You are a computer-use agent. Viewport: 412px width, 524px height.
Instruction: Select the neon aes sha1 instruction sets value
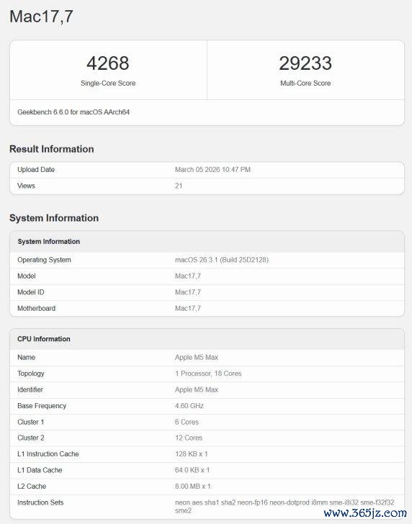point(285,506)
